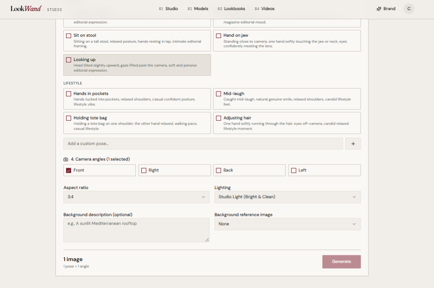Click the Lighting label
Viewport: 434px width, 288px height.
[222, 188]
